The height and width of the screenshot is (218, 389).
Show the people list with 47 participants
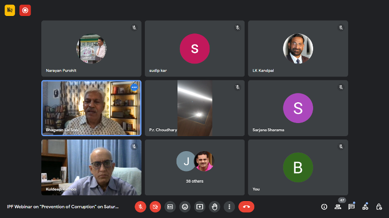338,206
